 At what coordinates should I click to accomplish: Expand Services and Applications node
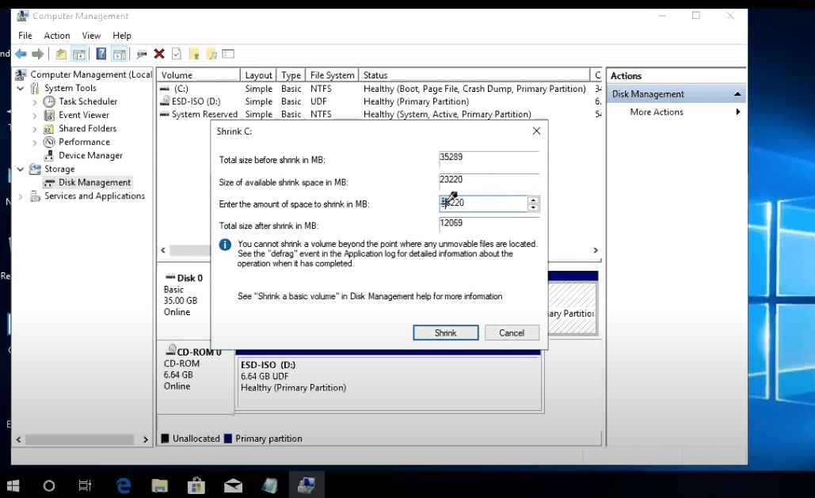pos(21,196)
